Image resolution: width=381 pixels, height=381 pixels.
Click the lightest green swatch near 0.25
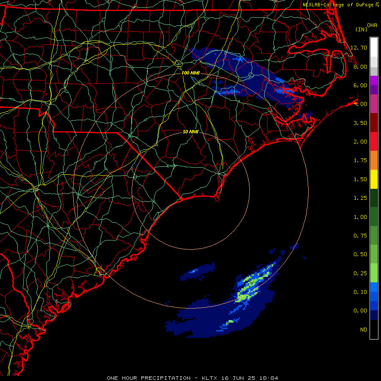click(x=374, y=273)
